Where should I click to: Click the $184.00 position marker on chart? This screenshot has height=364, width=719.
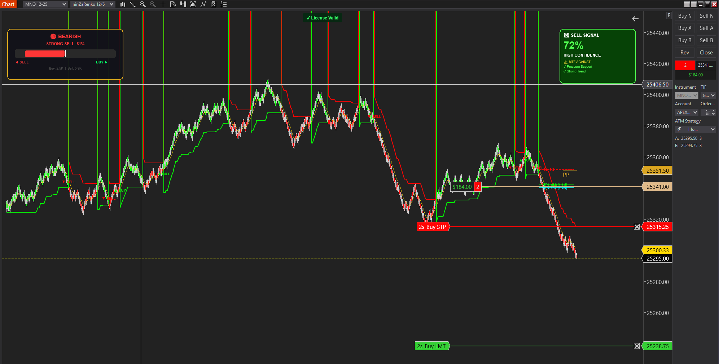tap(462, 187)
